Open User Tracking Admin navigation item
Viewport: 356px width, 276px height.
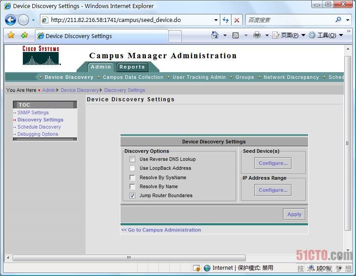199,77
